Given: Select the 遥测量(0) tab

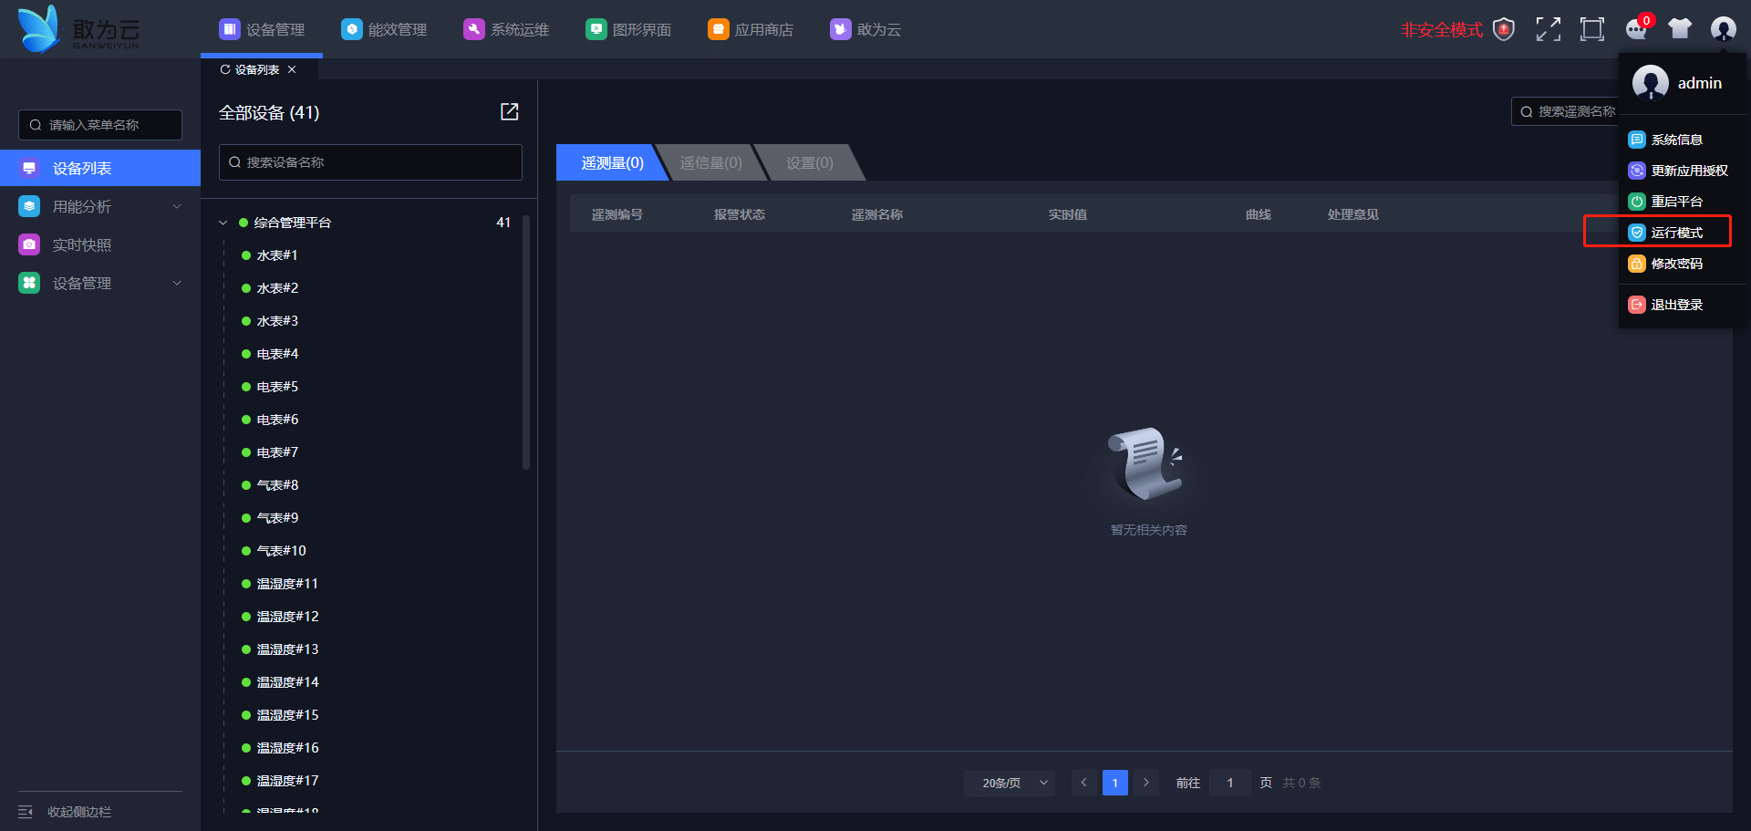Looking at the screenshot, I should 611,162.
